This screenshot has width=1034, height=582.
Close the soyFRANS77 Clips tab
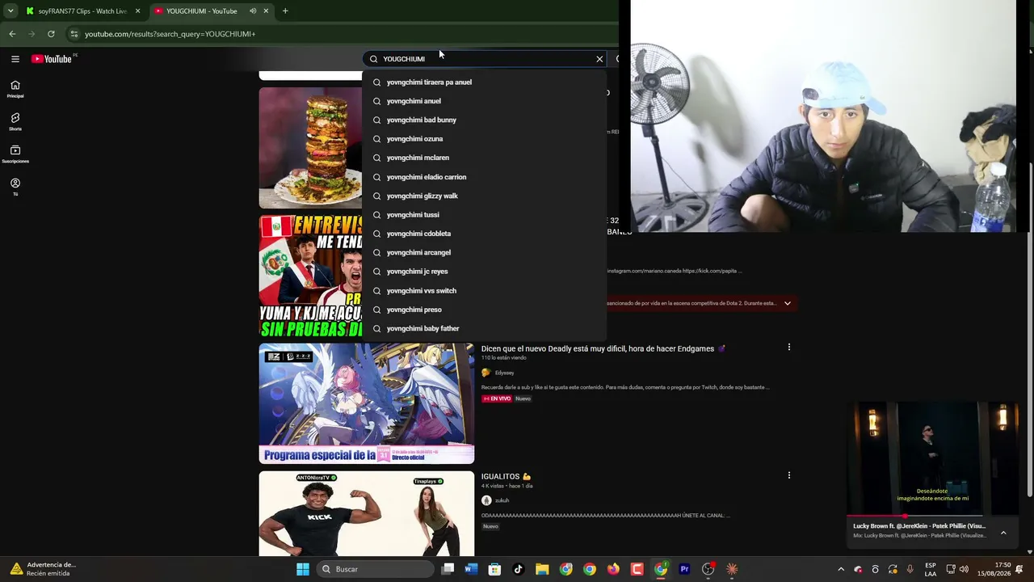(x=137, y=11)
